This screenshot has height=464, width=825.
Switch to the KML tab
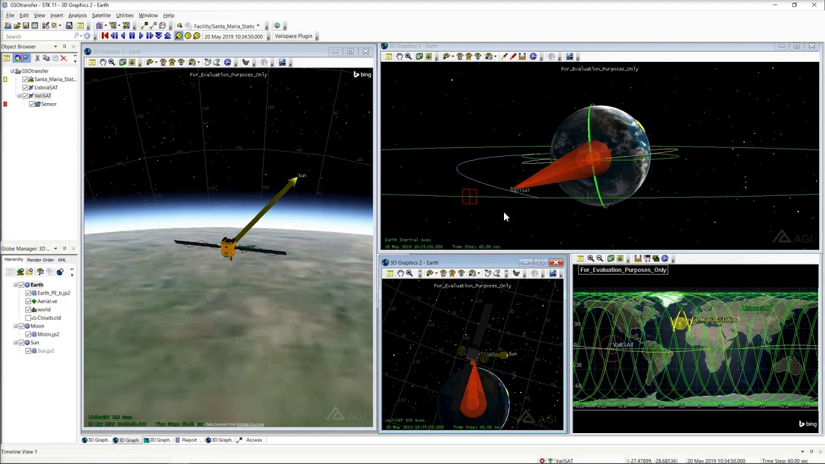62,260
